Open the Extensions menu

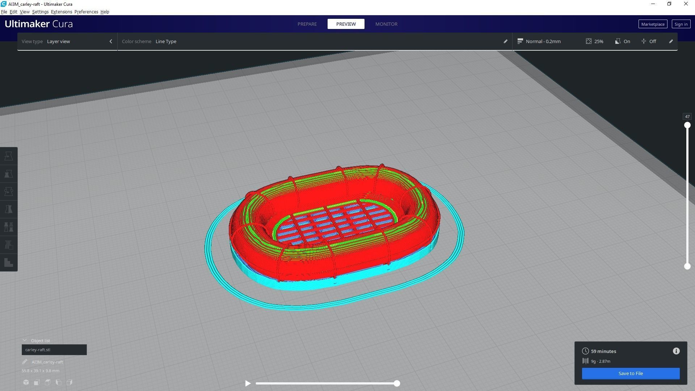pyautogui.click(x=61, y=12)
